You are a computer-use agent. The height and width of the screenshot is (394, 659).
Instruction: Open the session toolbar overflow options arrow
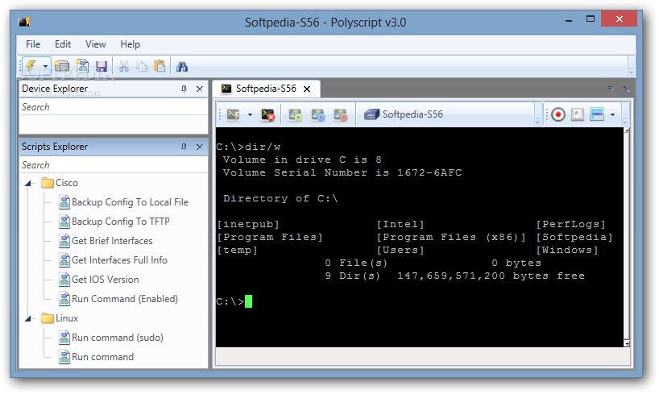537,120
